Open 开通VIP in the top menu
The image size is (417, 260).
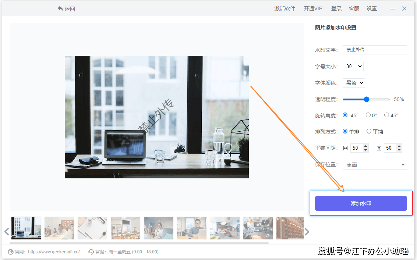click(313, 8)
